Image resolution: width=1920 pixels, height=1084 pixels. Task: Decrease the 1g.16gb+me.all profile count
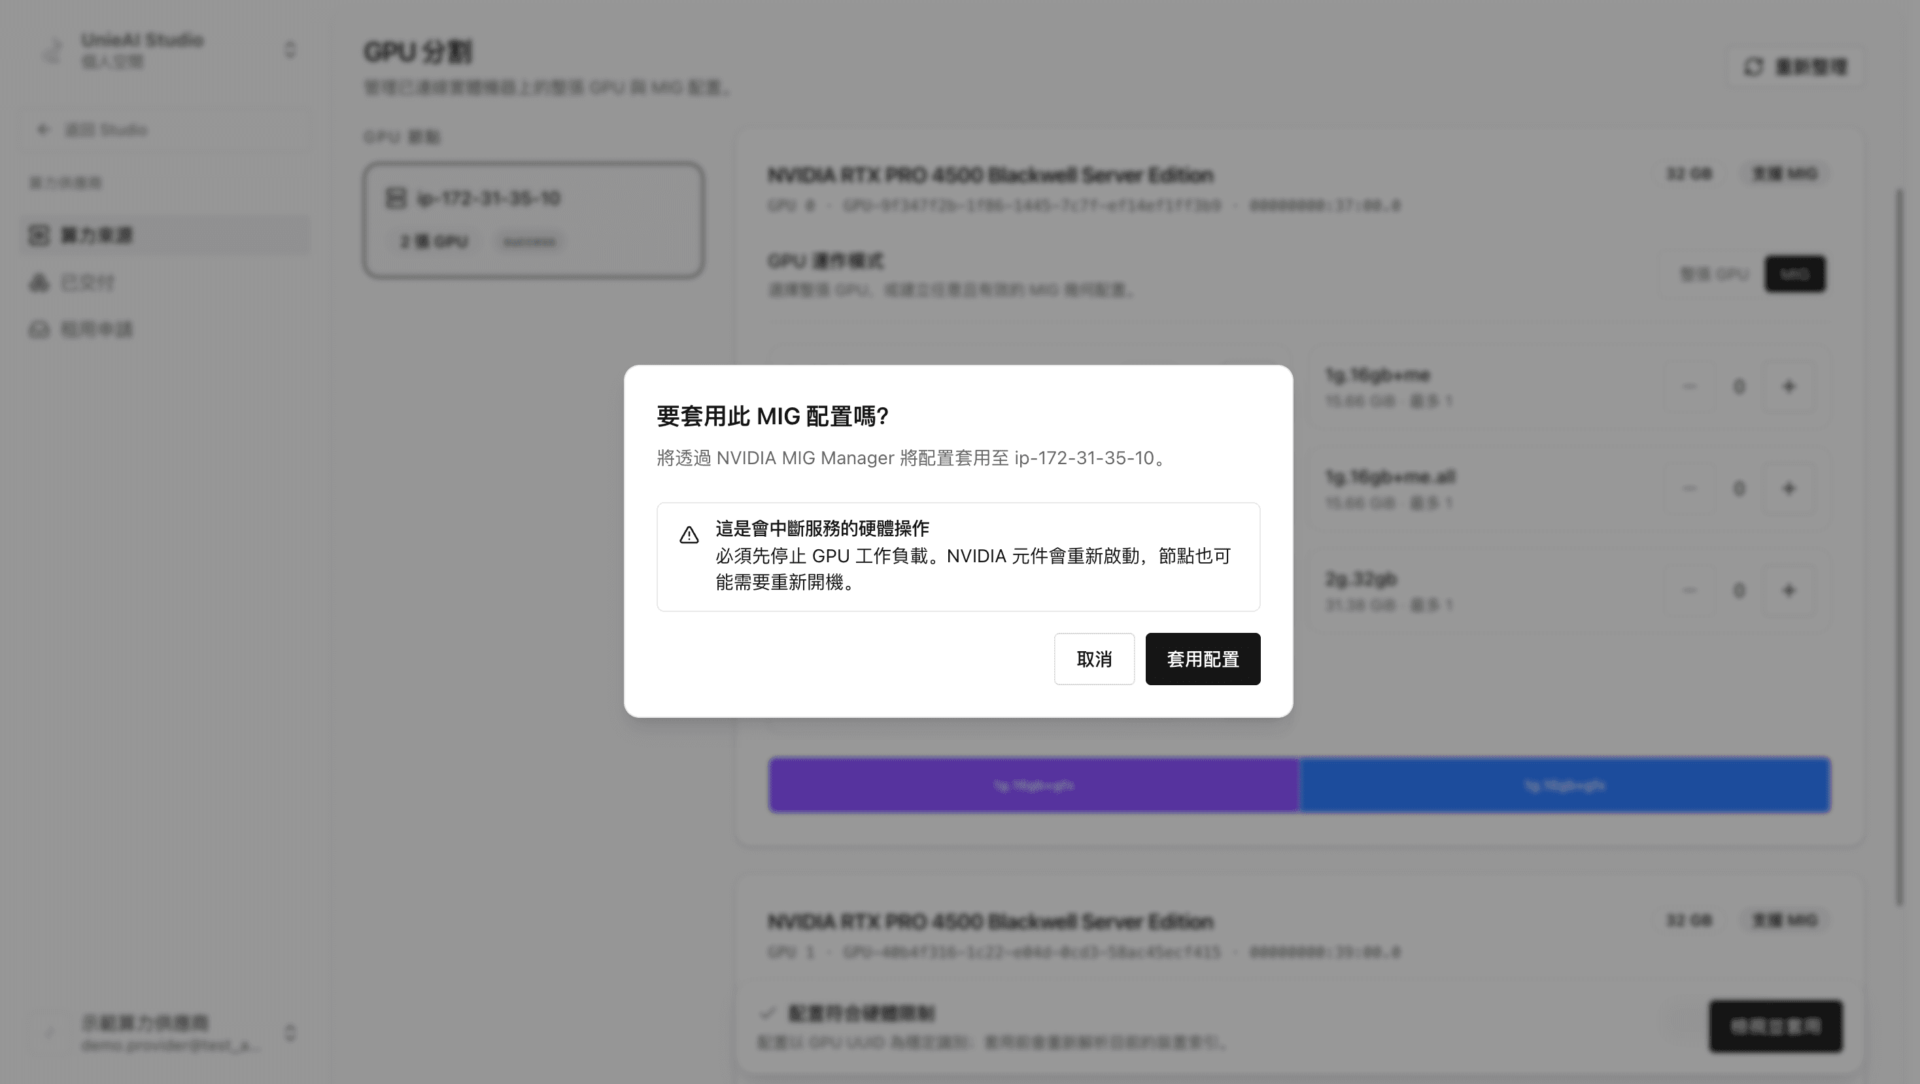[x=1689, y=488]
